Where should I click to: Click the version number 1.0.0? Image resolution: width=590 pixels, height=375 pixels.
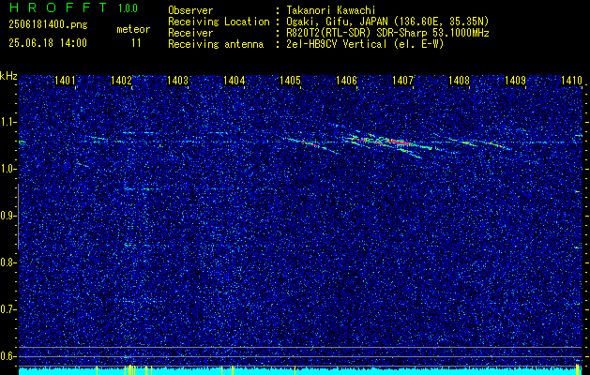pos(128,8)
